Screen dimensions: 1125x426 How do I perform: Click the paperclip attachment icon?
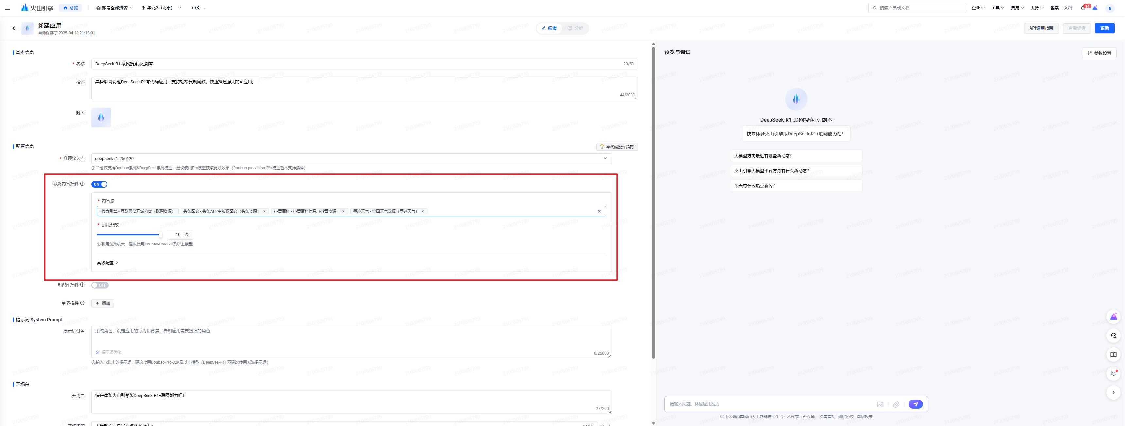tap(896, 404)
